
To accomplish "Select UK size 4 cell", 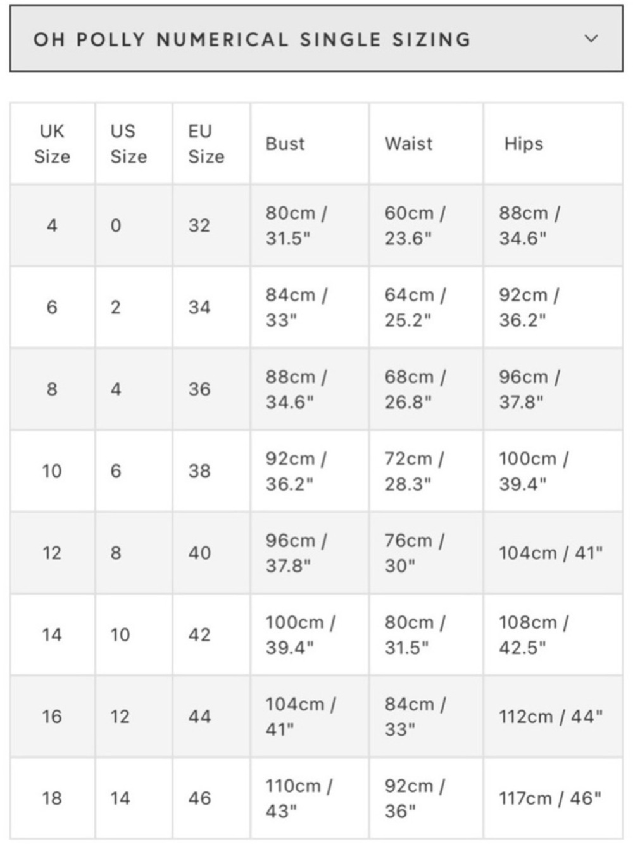I will [x=52, y=225].
